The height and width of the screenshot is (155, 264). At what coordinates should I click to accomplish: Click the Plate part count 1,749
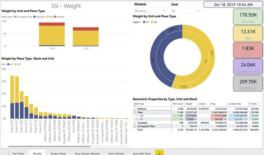[x=181, y=112]
